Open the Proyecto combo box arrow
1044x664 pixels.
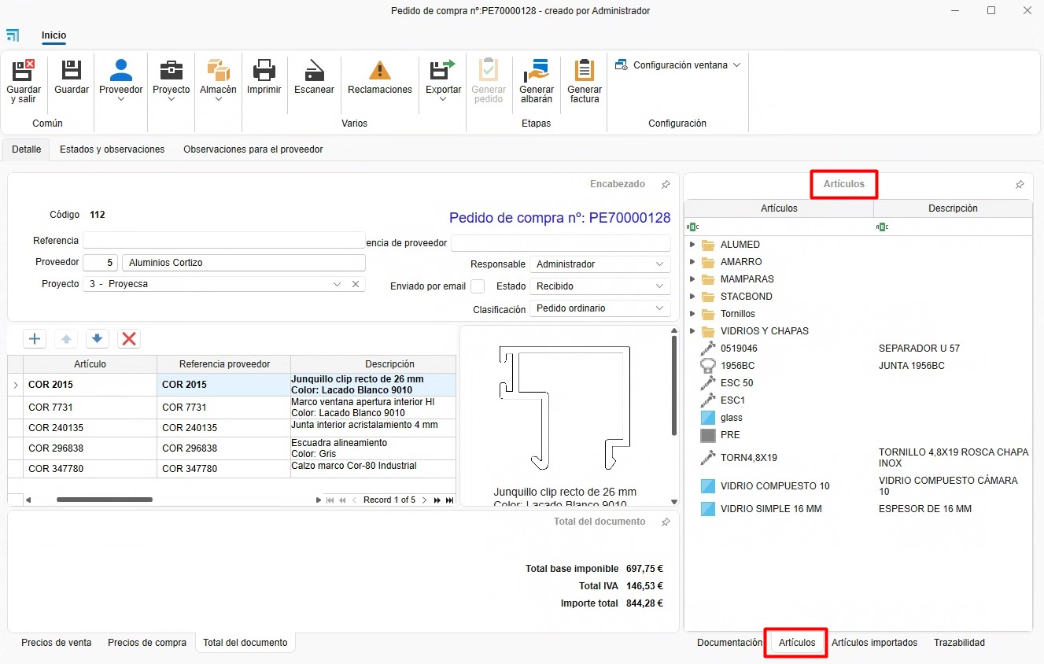click(338, 284)
